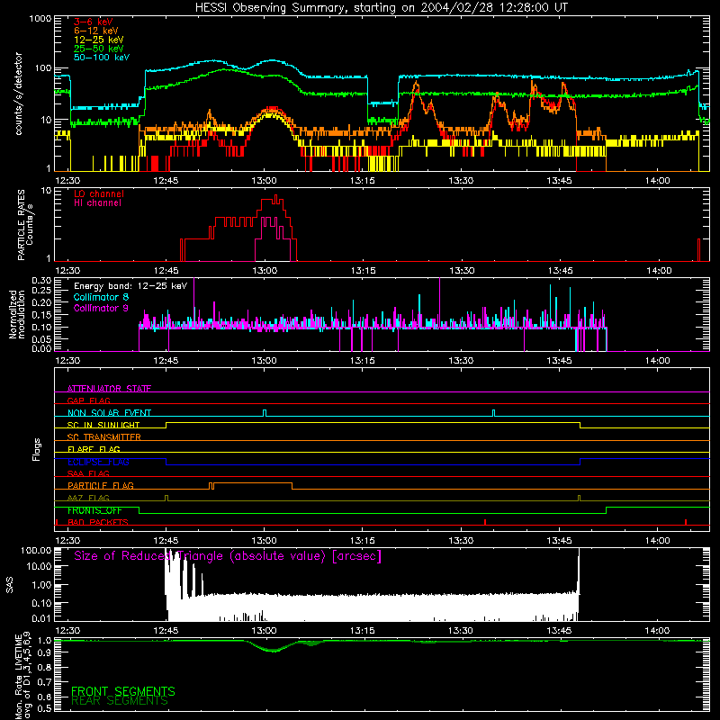The width and height of the screenshot is (720, 720).
Task: Select the Collimator 9 legend label
Action: pos(101,308)
